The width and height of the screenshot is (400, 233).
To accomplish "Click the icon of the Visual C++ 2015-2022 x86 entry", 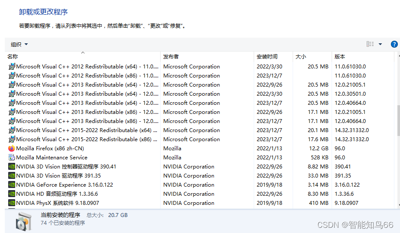I will coord(12,139).
